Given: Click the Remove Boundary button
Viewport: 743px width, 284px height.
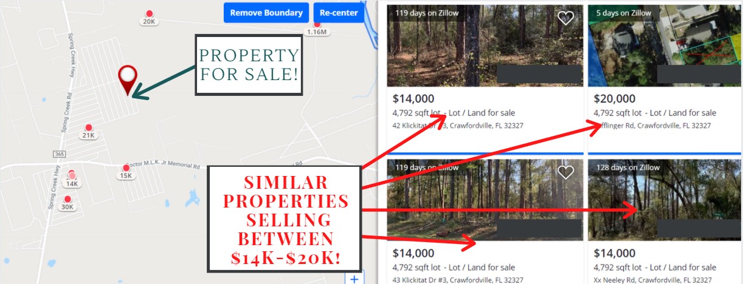Looking at the screenshot, I should coord(266,13).
